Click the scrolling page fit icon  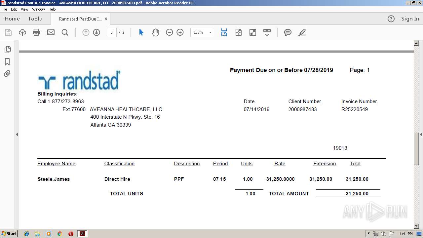pyautogui.click(x=224, y=32)
